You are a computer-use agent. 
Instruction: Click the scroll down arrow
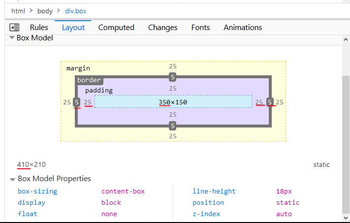point(346,218)
